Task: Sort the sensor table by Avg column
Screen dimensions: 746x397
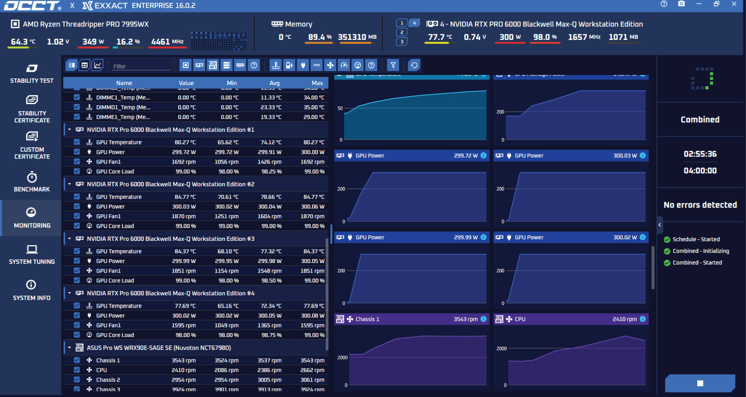Action: 274,83
